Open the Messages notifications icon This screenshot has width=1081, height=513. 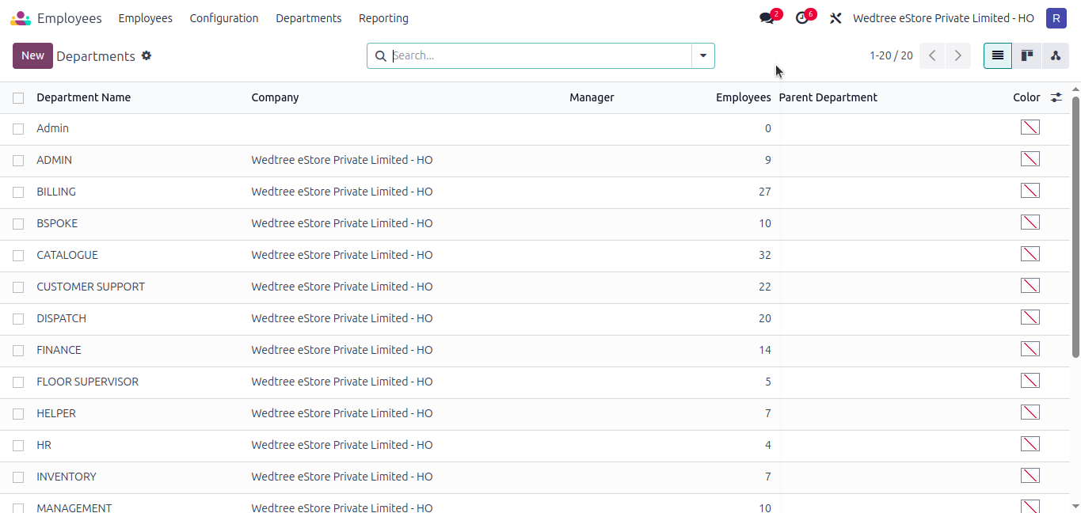click(767, 17)
